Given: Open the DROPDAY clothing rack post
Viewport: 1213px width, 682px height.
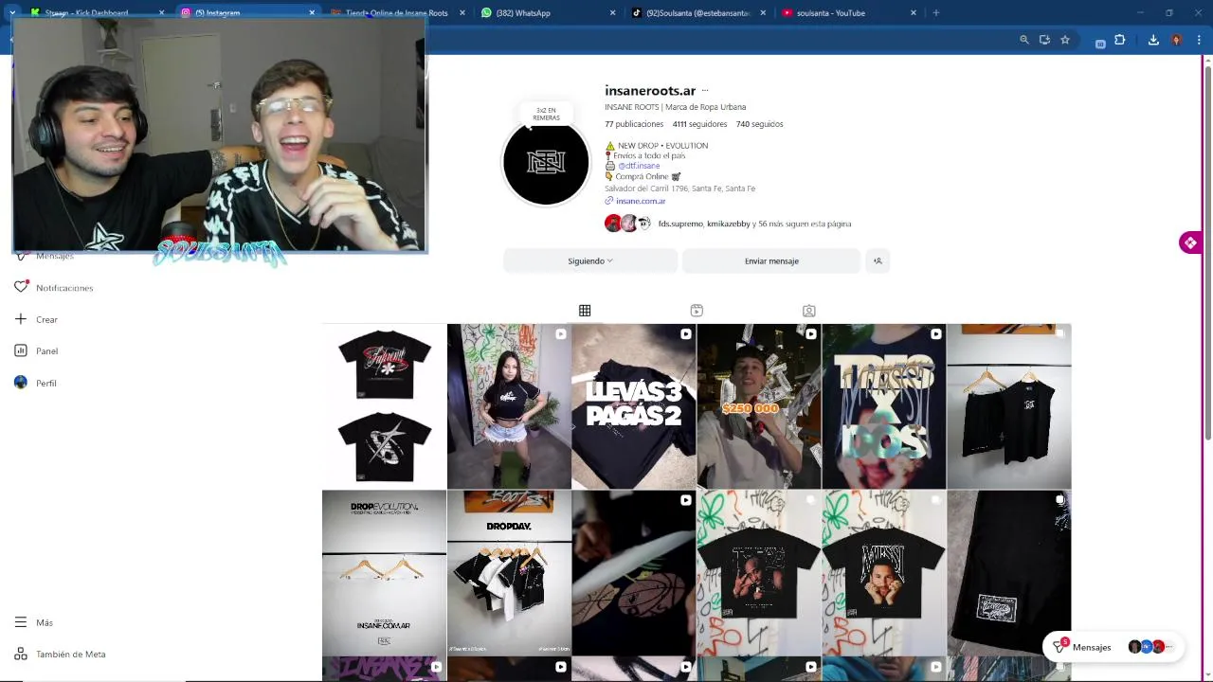Looking at the screenshot, I should [509, 572].
